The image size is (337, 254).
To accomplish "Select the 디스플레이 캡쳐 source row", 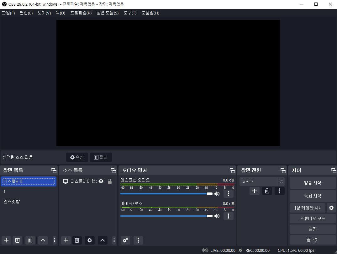I will 88,181.
